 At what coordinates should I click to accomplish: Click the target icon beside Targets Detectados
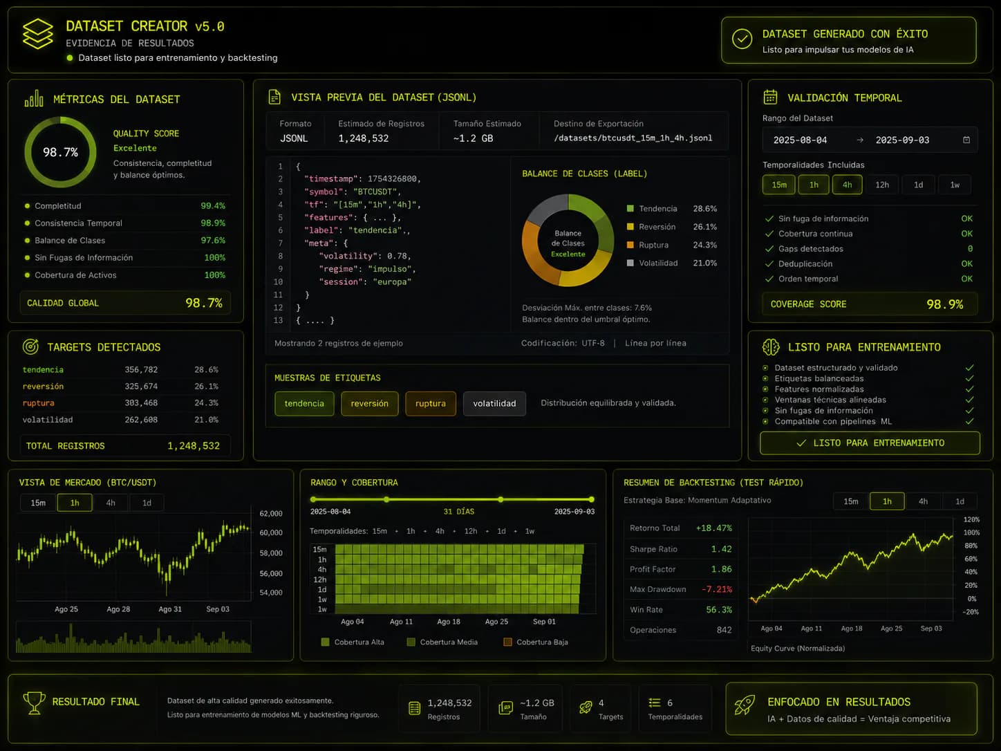point(30,346)
